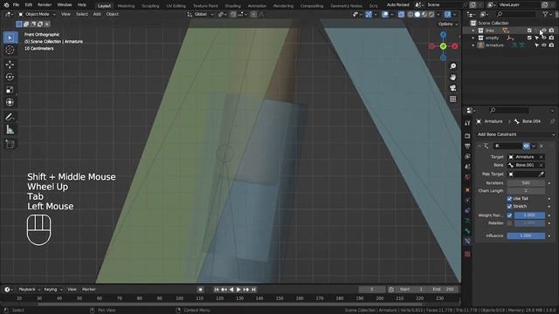Toggle visibility eye of Armature object
This screenshot has height=314, width=559.
click(544, 45)
